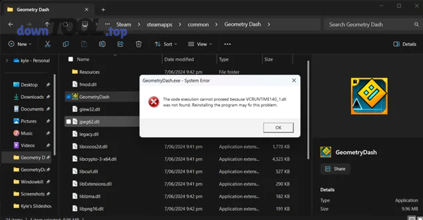Select the glew32.dll file
The image size is (423, 220).
(x=90, y=110)
